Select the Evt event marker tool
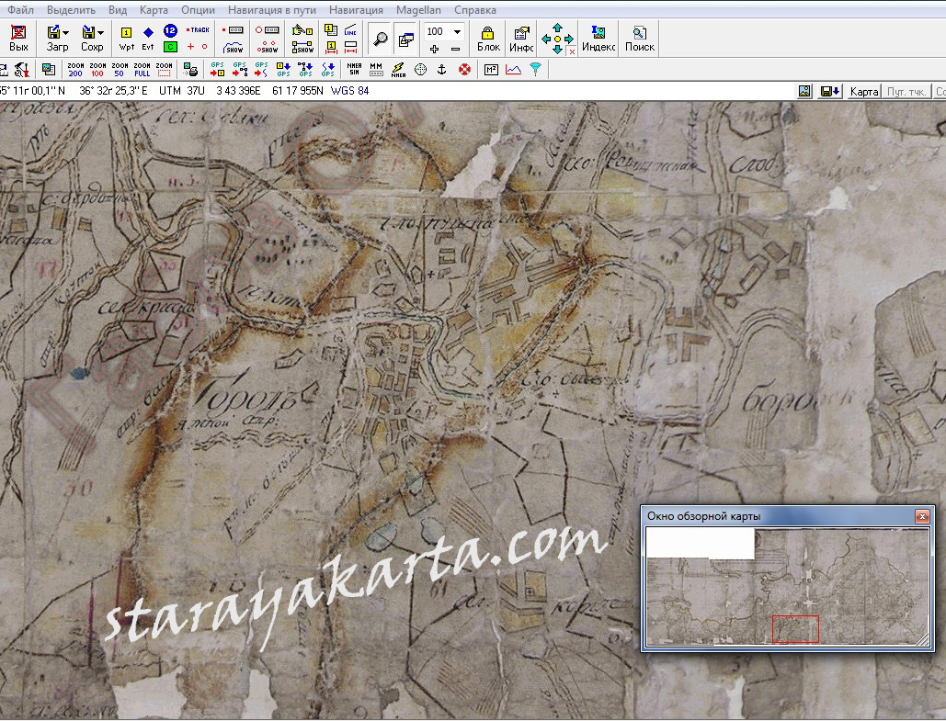This screenshot has height=721, width=946. [x=148, y=39]
